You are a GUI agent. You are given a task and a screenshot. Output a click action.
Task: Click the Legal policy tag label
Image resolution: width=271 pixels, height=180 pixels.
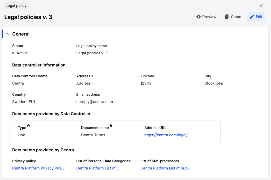pyautogui.click(x=16, y=6)
